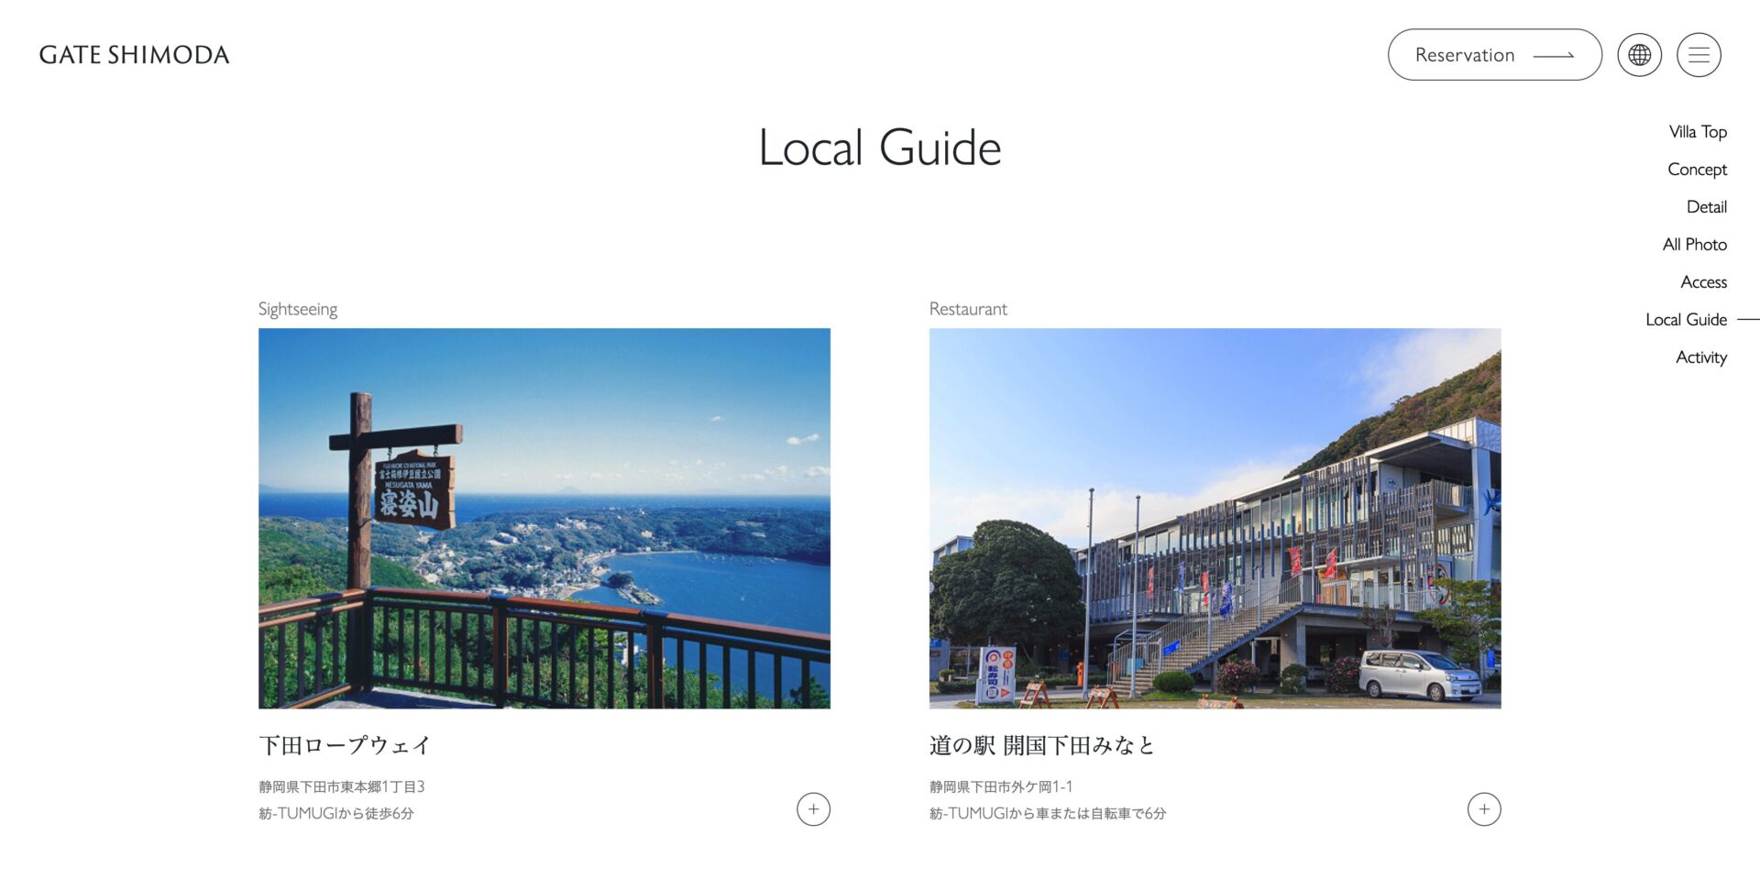Click text 紡-TUMUGIから車または自転車で6分
This screenshot has height=879, width=1760.
click(1048, 813)
